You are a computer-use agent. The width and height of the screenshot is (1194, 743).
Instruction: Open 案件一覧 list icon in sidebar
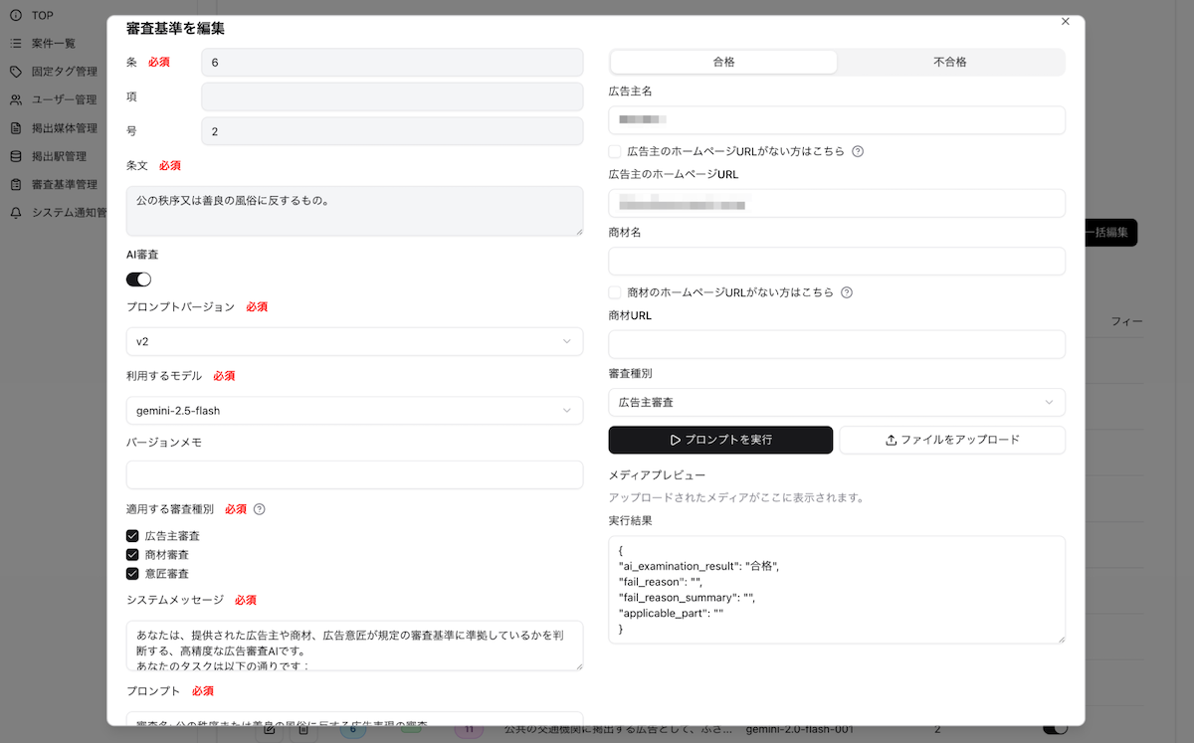15,44
